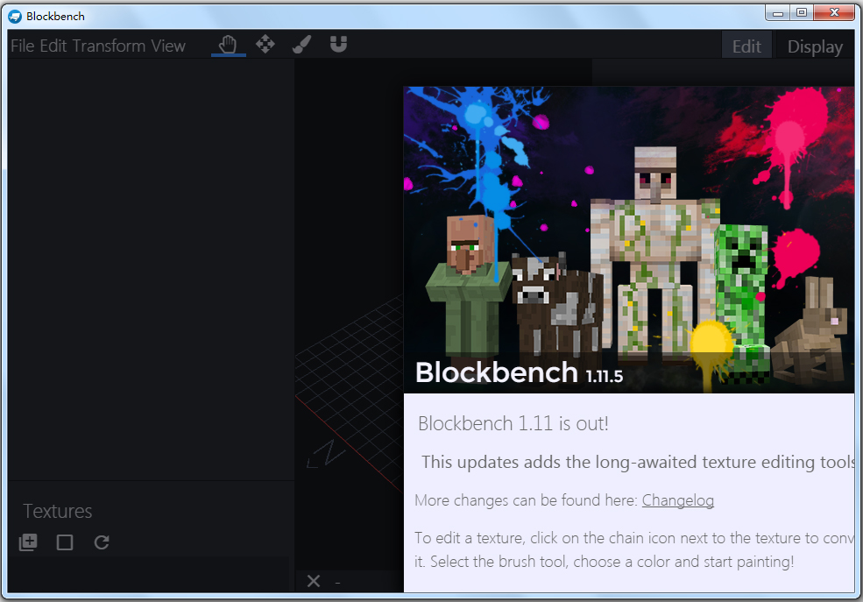Add a new texture with the plus icon
The image size is (863, 602).
[28, 542]
